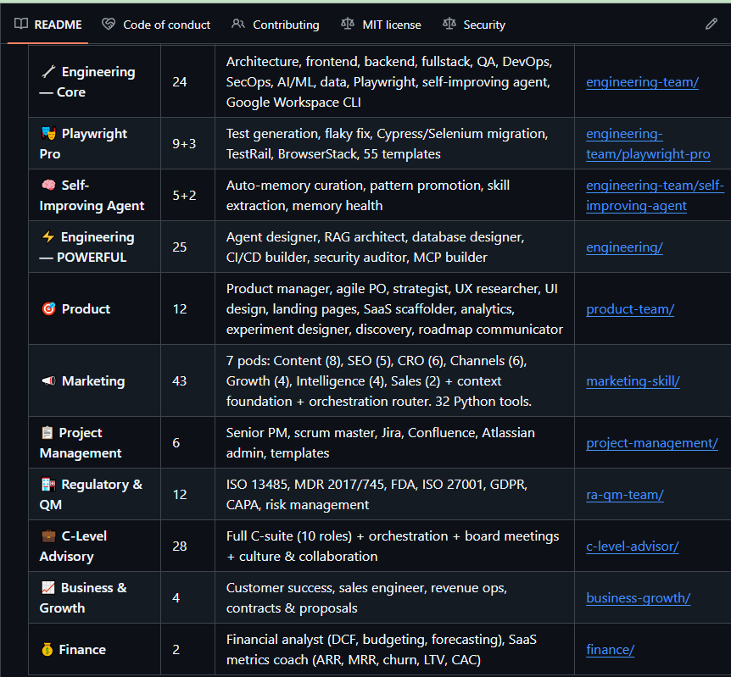Open the finance/ link

[x=610, y=650]
